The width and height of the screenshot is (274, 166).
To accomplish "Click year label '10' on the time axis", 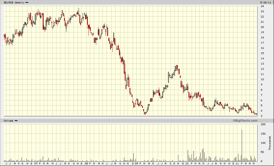I will coord(187,164).
